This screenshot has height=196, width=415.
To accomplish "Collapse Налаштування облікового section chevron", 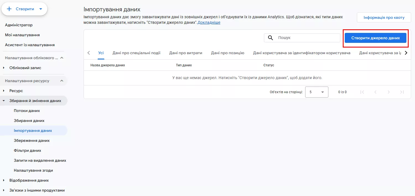I will pos(62,58).
